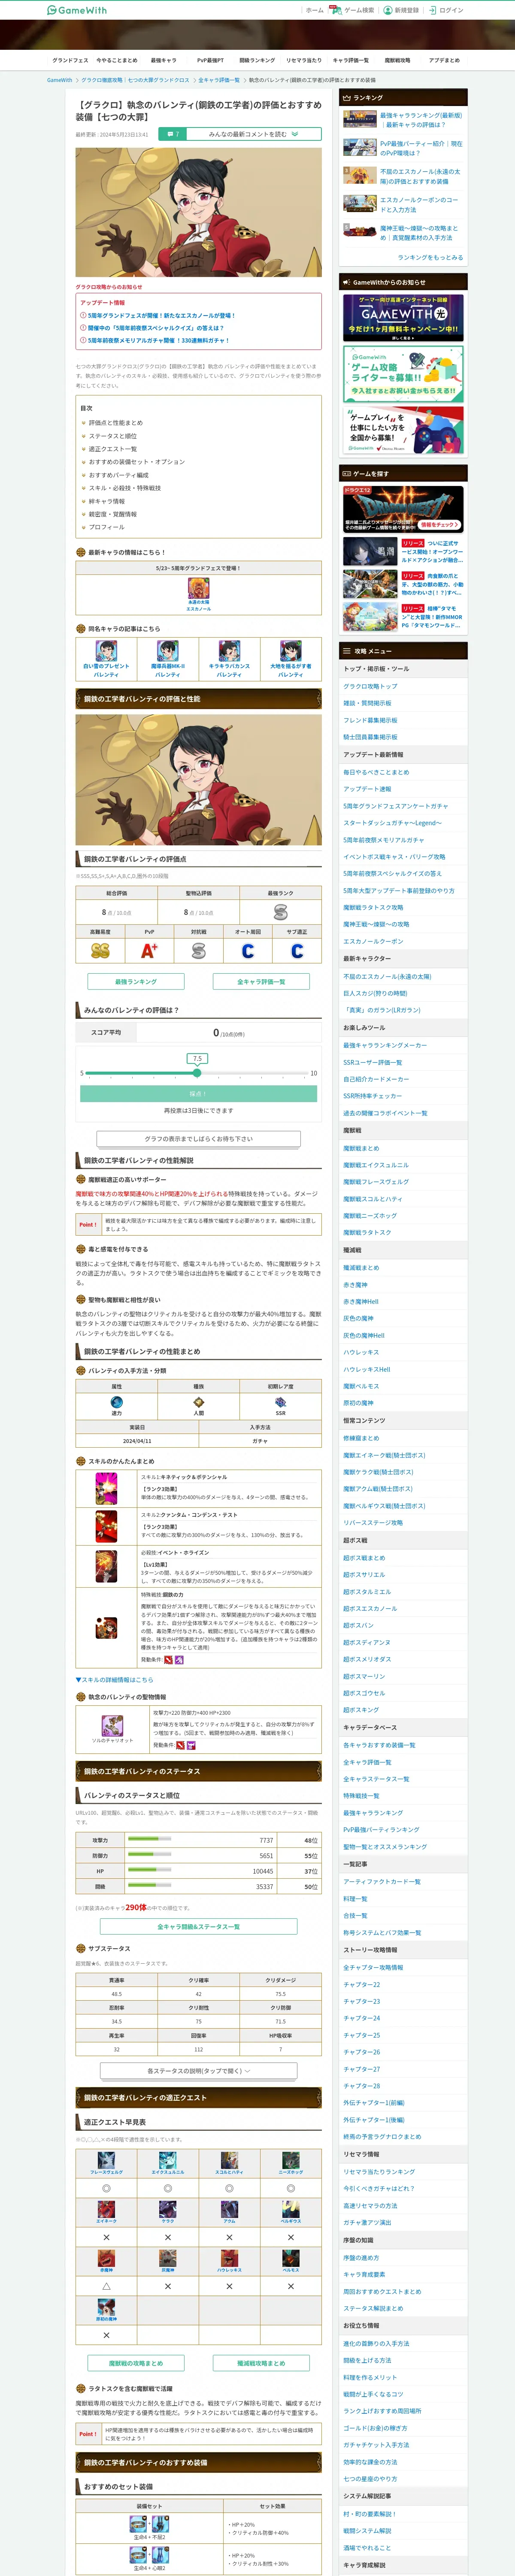Open リセマラ当たり navigation tab
The height and width of the screenshot is (2576, 515).
point(304,60)
